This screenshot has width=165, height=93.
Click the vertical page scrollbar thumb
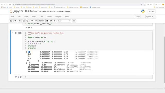tap(164, 60)
